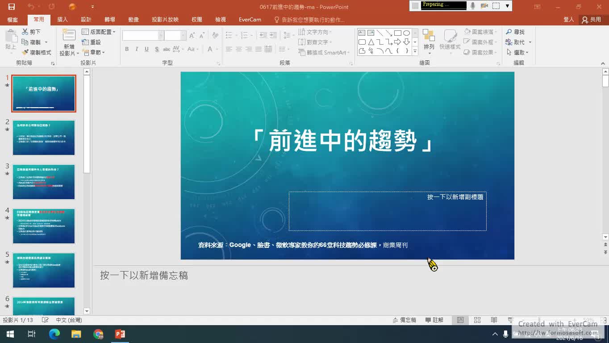Switch to the Slide Show (投影片放映) tab
The height and width of the screenshot is (343, 609).
pyautogui.click(x=165, y=20)
